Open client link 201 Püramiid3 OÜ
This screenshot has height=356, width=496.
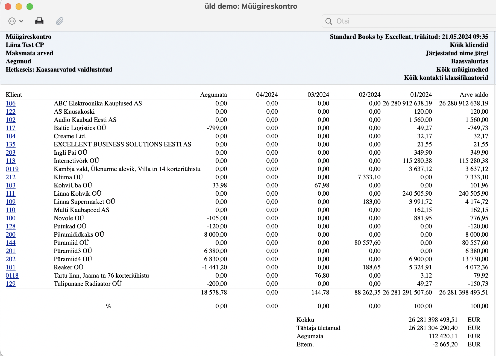coord(11,251)
